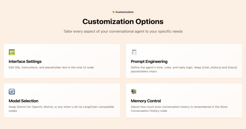Image resolution: width=246 pixels, height=129 pixels.
Task: Click the Prompt Engineering description with {chat_history} placeholder
Action: 184,69
